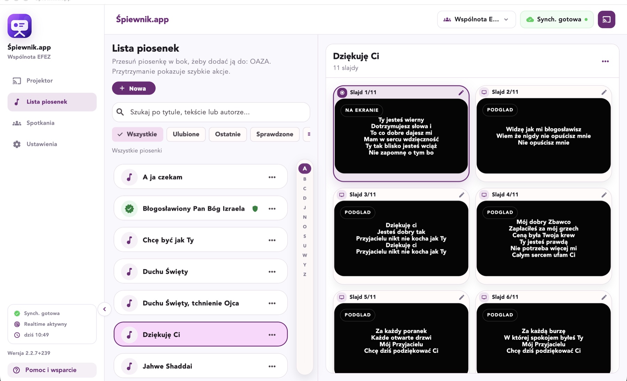This screenshot has width=627, height=381.
Task: Edit Slajd 2/11 with the pencil icon
Action: point(604,92)
